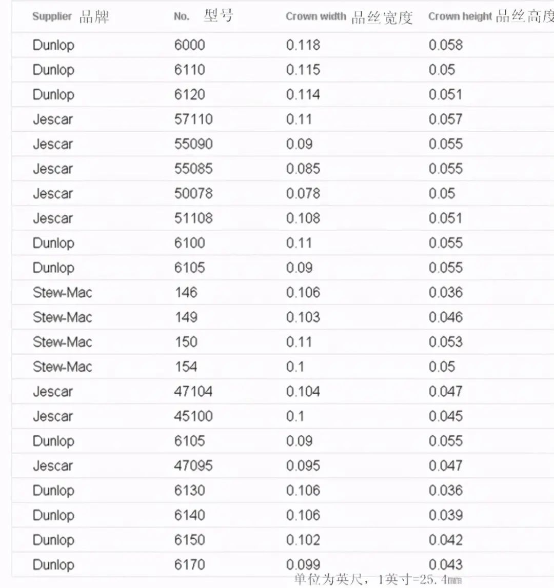
Task: Select the Dunlop 6000 row
Action: click(283, 45)
